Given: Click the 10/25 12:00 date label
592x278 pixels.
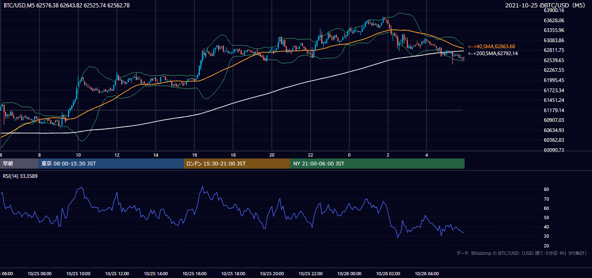Looking at the screenshot, I should click(117, 274).
